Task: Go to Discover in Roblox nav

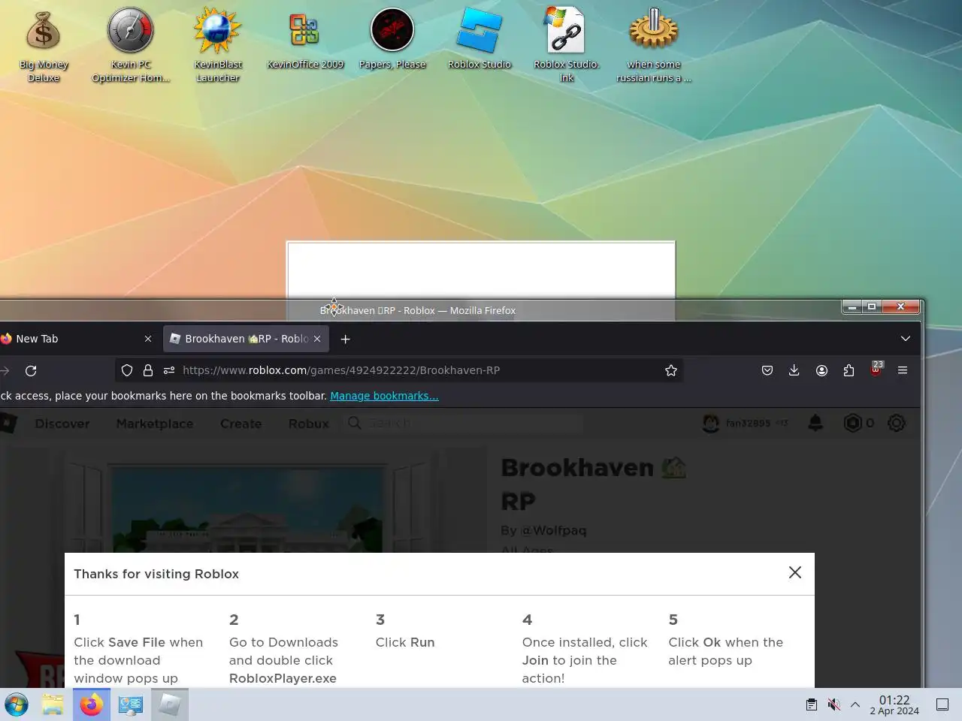Action: coord(62,424)
